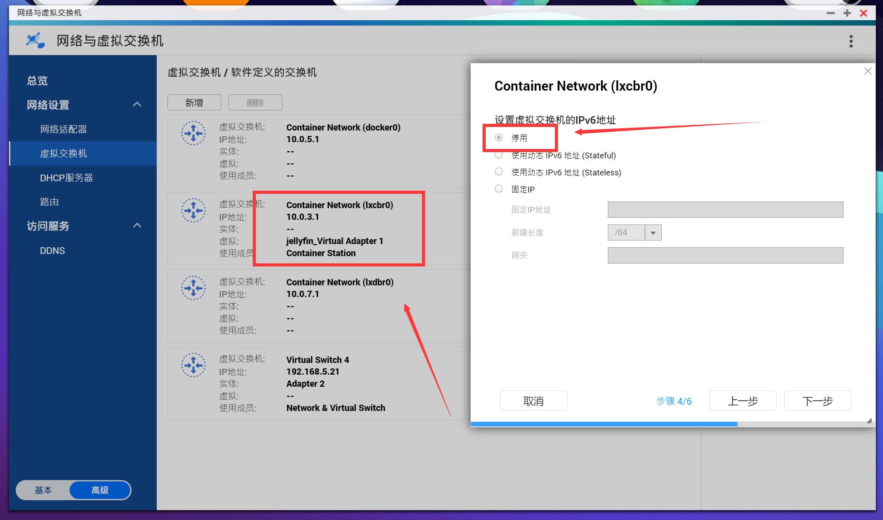Image resolution: width=883 pixels, height=520 pixels.
Task: Click the virtual switch icon for Container Network (lxcbr0)
Action: 193,210
